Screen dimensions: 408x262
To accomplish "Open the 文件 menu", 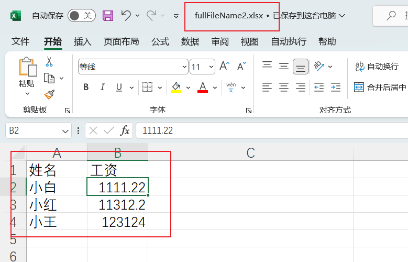I will pos(20,41).
